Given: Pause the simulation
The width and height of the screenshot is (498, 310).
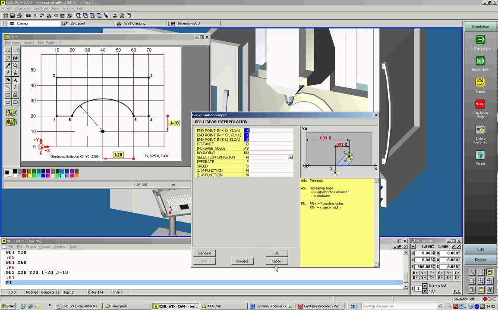Looking at the screenshot, I should pos(480,83).
